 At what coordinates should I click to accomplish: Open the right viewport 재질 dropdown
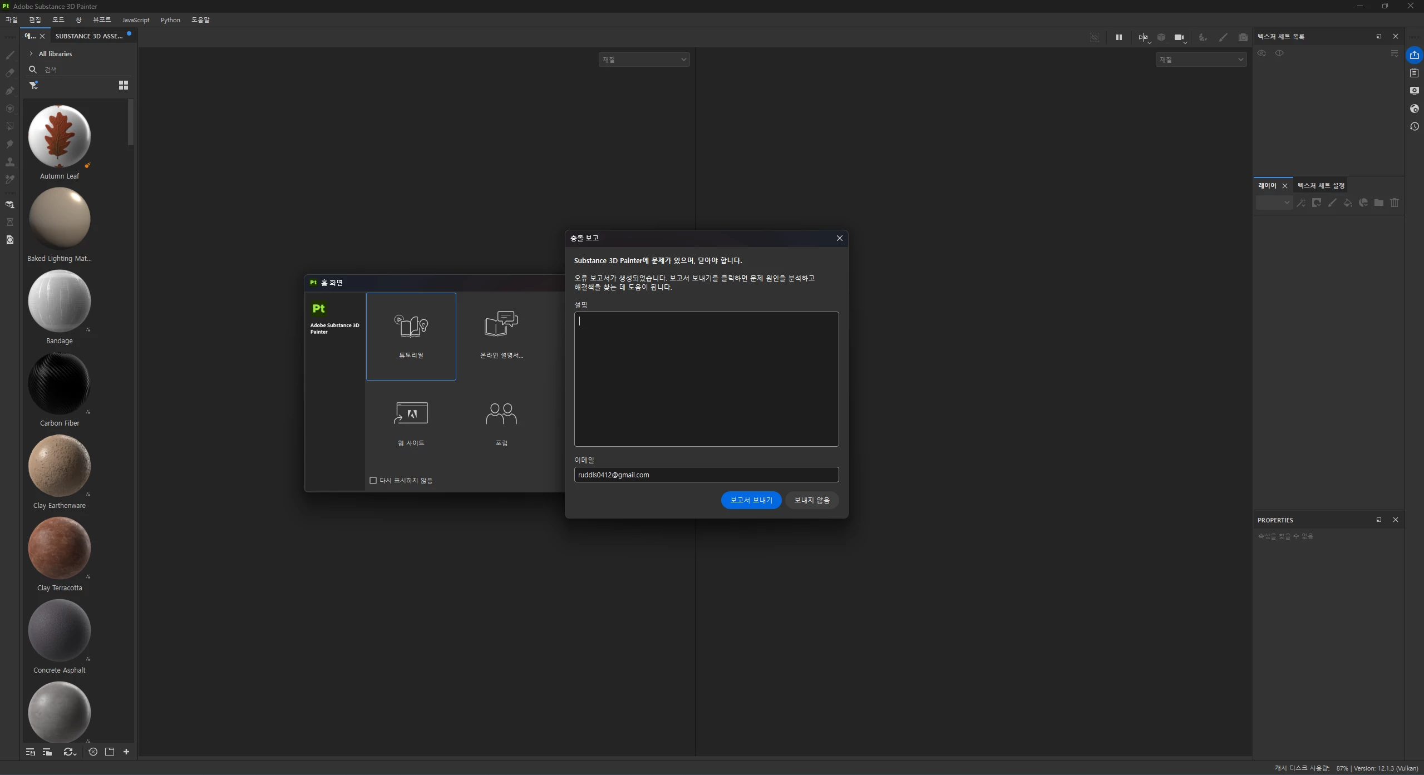[x=1201, y=60]
